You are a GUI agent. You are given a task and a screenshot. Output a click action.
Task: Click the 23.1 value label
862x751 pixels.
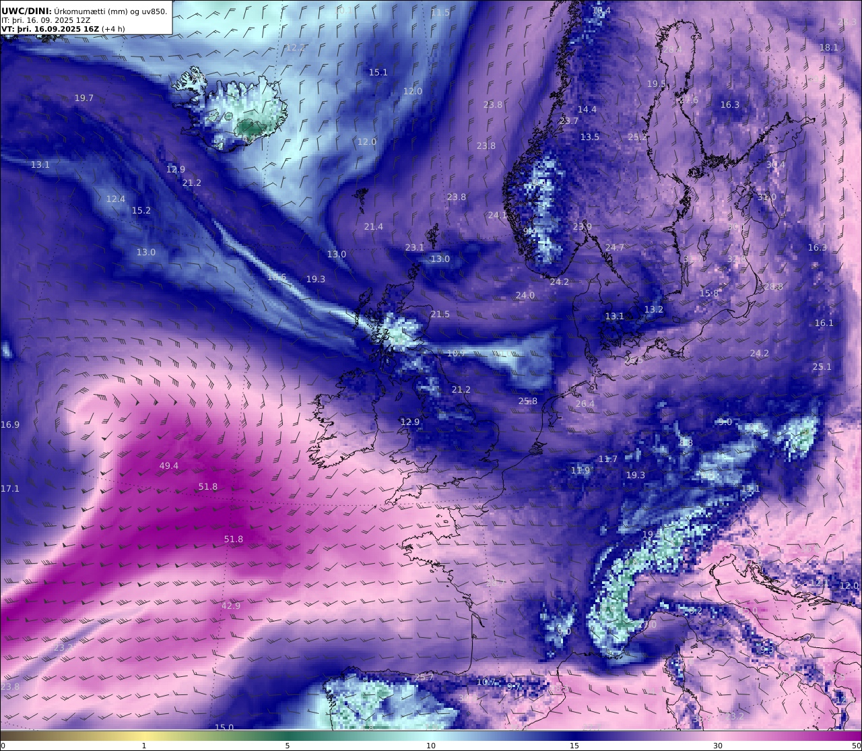pyautogui.click(x=415, y=247)
